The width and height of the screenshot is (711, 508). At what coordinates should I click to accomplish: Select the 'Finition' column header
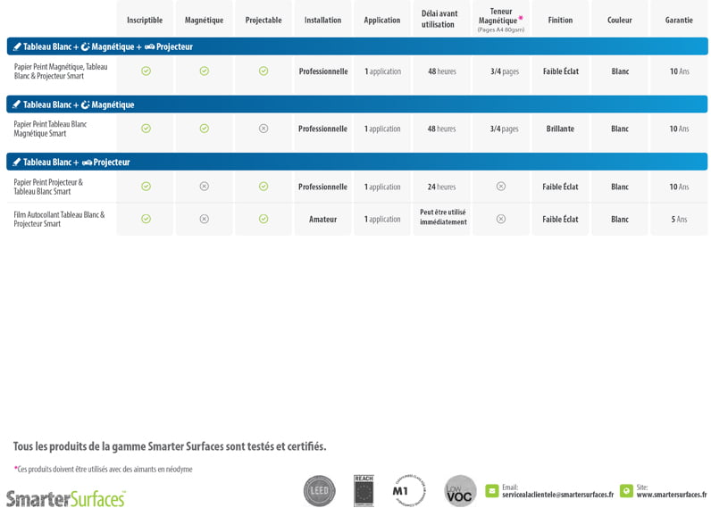(x=560, y=20)
